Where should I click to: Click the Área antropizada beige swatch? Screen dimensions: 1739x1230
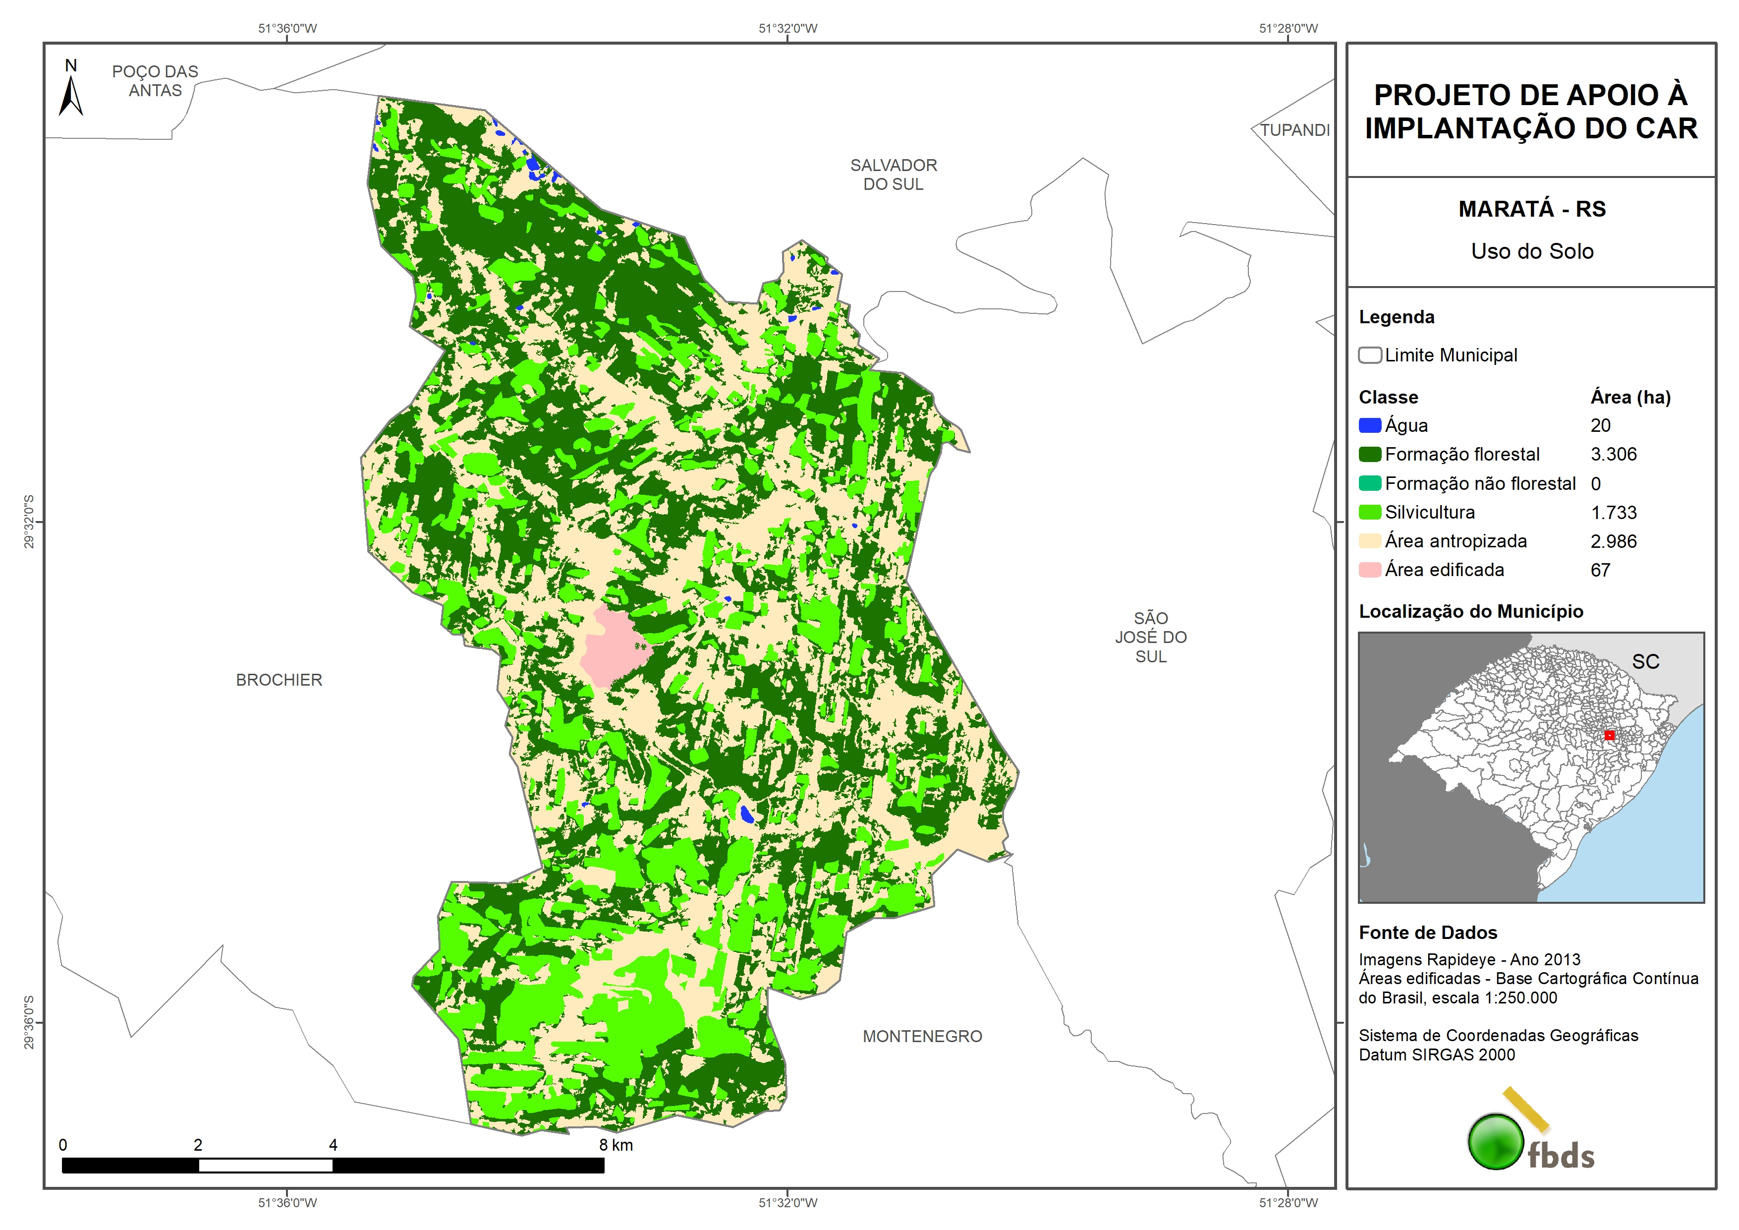point(1369,541)
